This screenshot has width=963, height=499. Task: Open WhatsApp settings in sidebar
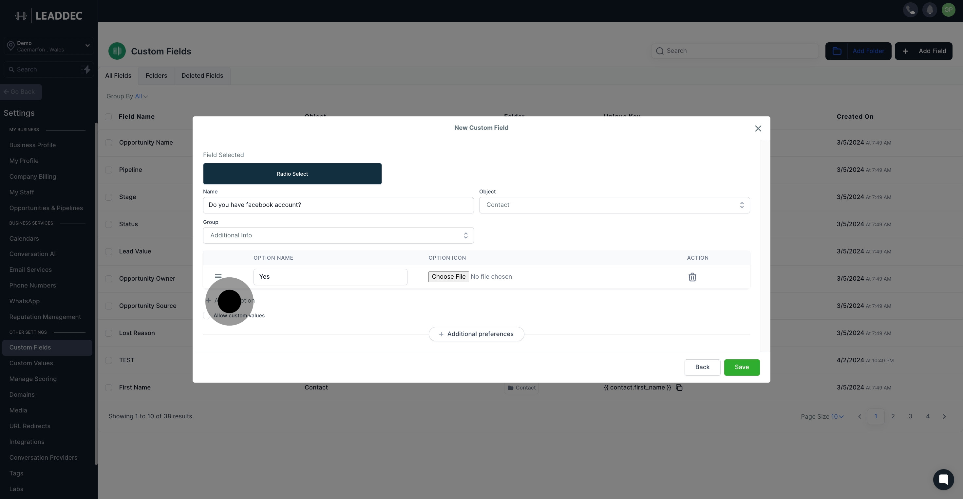pyautogui.click(x=24, y=301)
